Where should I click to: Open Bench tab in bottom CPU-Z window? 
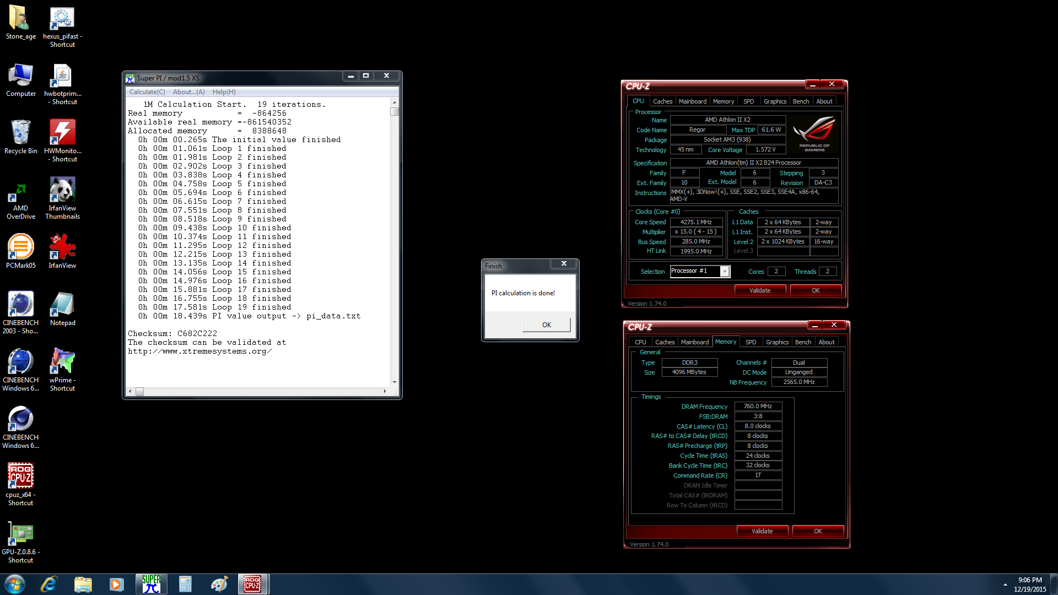803,342
